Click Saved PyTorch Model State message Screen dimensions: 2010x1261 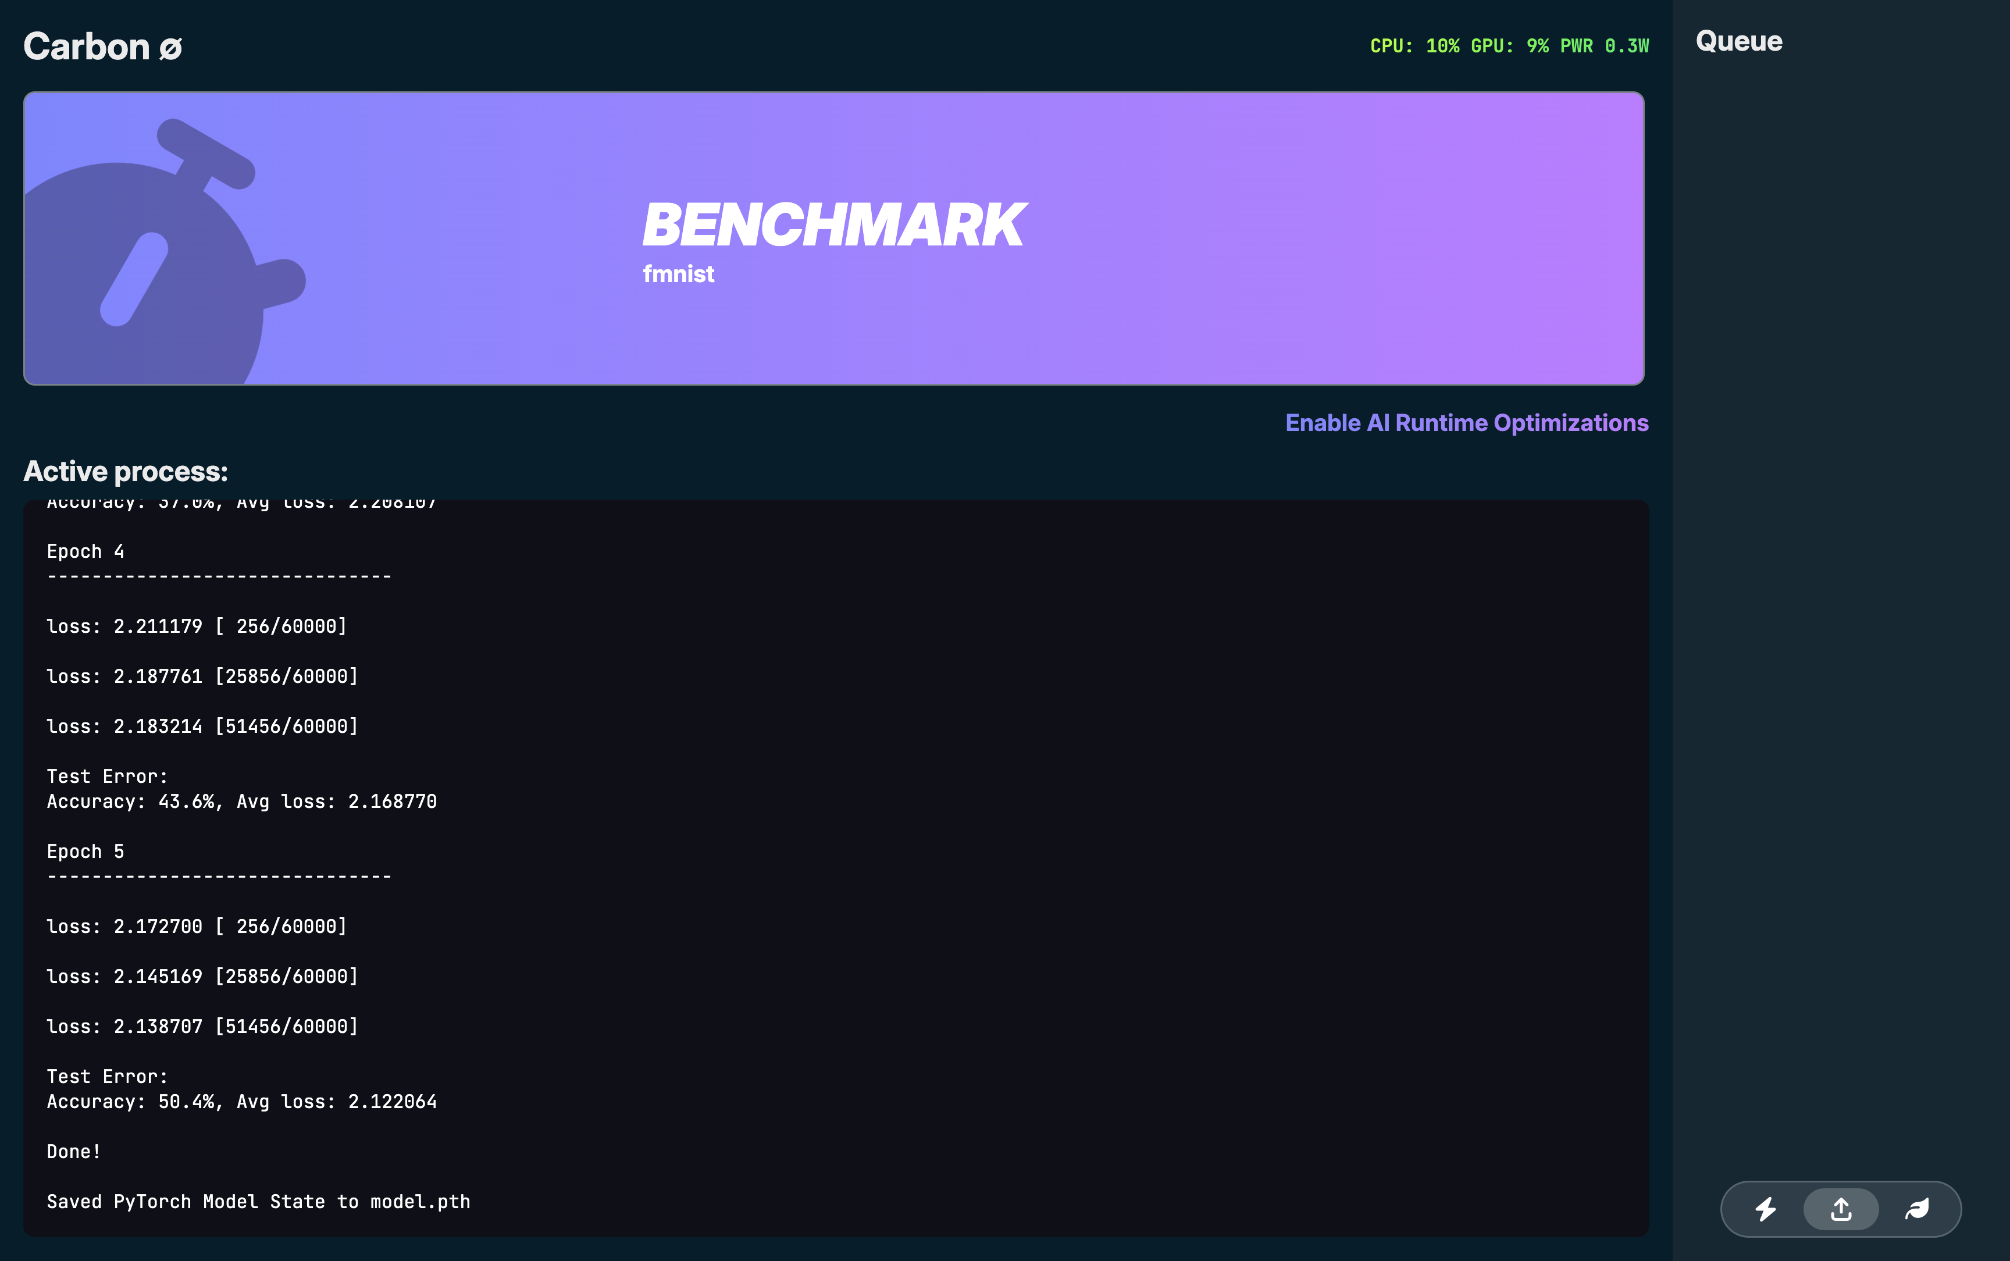(258, 1202)
